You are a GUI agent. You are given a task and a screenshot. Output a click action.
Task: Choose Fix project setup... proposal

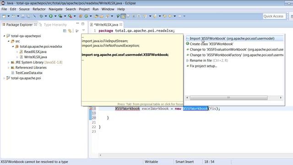click(x=234, y=66)
